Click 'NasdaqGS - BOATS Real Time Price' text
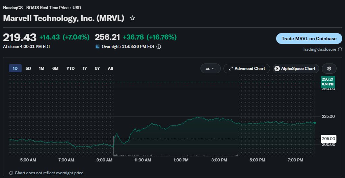 coord(36,8)
